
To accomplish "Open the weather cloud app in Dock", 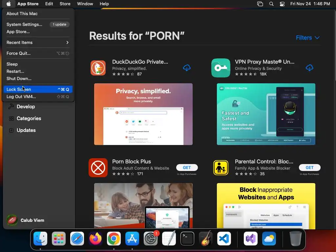I will [x=269, y=239].
